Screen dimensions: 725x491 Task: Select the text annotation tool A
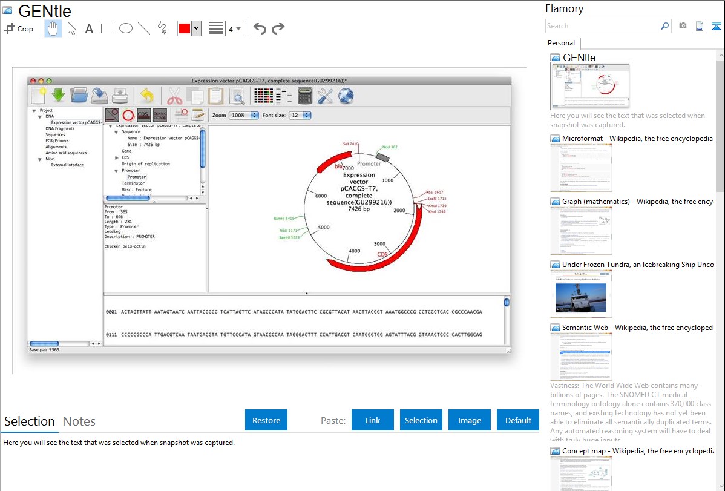tap(89, 28)
